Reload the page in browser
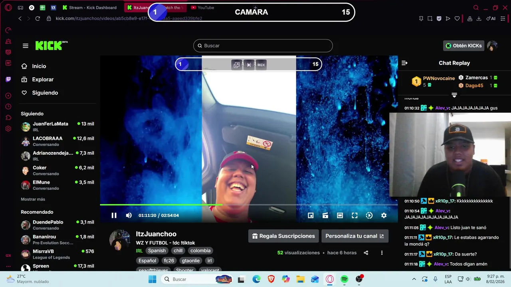 pyautogui.click(x=38, y=18)
